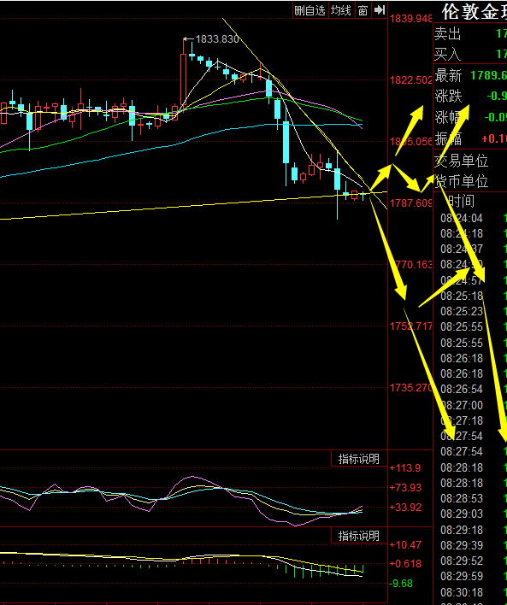Click the 涨跌 price change row
The height and width of the screenshot is (605, 507).
pos(470,96)
